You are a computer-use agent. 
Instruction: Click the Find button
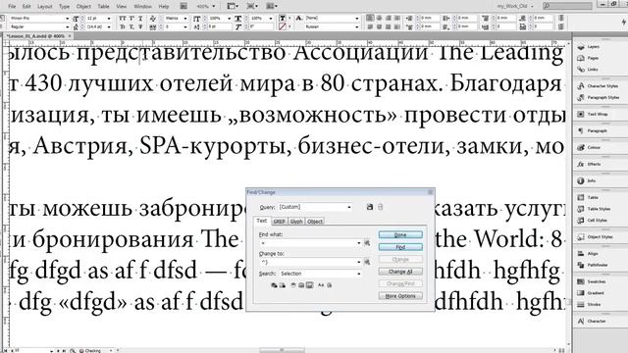pos(400,247)
